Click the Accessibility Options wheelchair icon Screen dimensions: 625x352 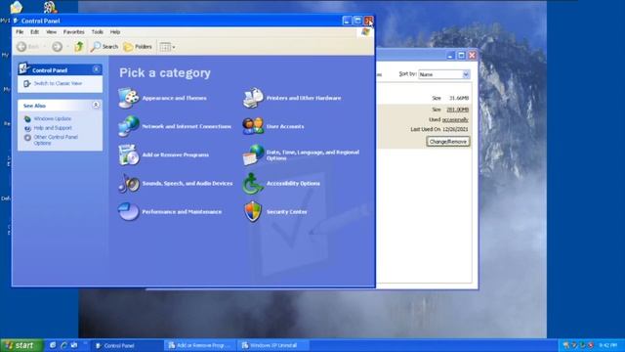pos(253,183)
